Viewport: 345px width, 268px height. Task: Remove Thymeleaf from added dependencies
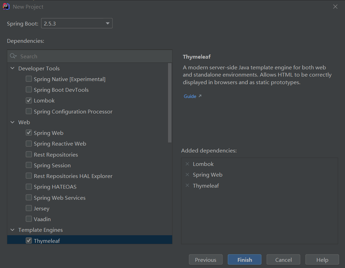coord(187,186)
